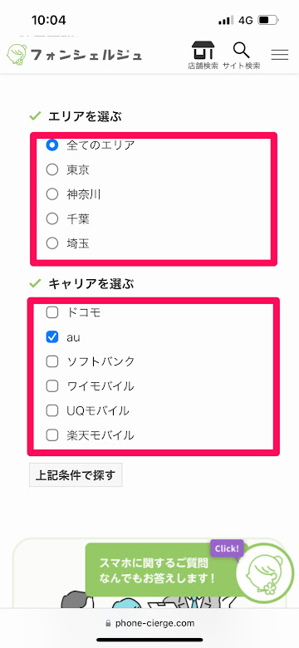This screenshot has height=648, width=299.
Task: Tap the purple Click! badge
Action: tap(227, 549)
